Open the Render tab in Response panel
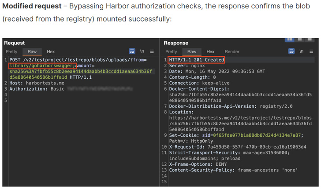 (232, 51)
